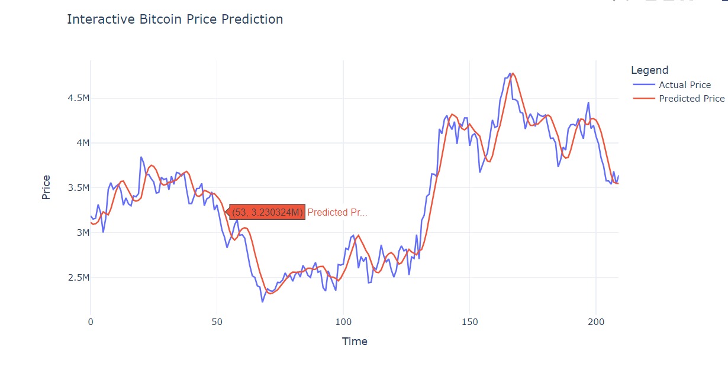Click the 150 tick label on Time axis

469,321
